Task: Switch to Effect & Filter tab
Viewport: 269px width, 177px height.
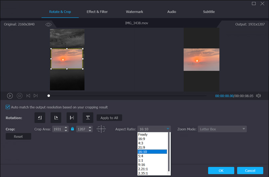Action: [97, 12]
